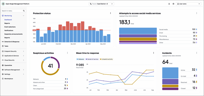Open Event selections in the menu

click(x=10, y=27)
